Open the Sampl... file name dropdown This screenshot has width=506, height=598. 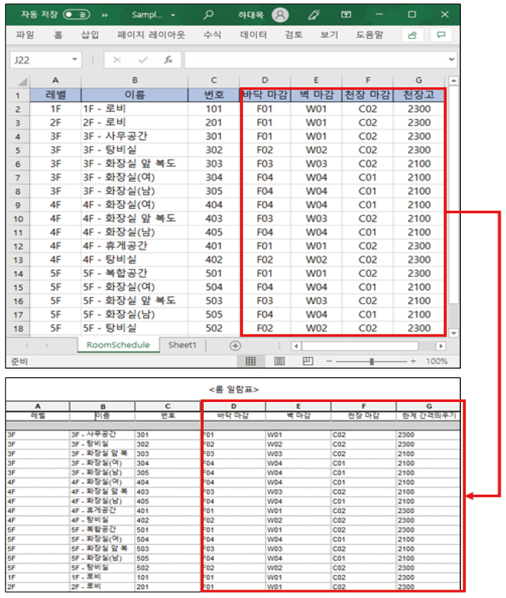(173, 15)
